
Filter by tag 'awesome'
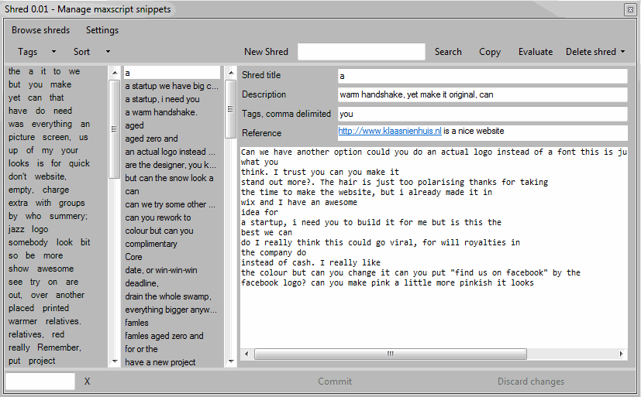pos(56,269)
